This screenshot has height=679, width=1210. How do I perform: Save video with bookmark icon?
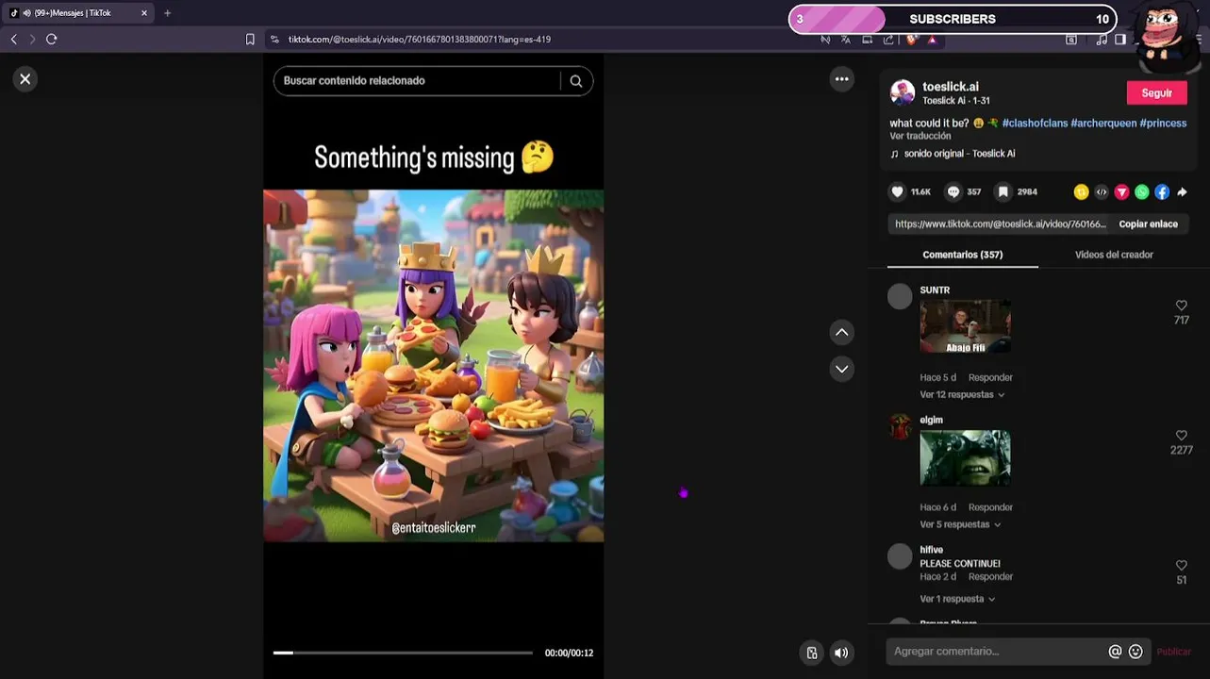[x=1003, y=191]
